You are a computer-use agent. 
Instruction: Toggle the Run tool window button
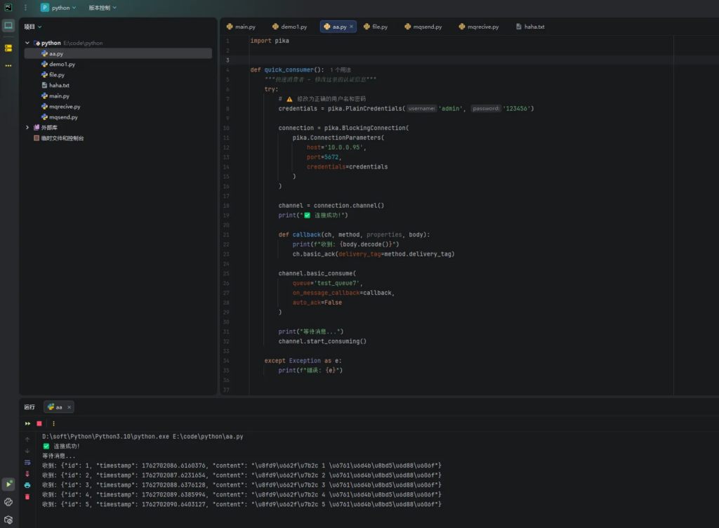point(8,484)
